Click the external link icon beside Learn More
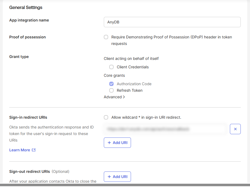This screenshot has width=250, height=187. pyautogui.click(x=34, y=150)
